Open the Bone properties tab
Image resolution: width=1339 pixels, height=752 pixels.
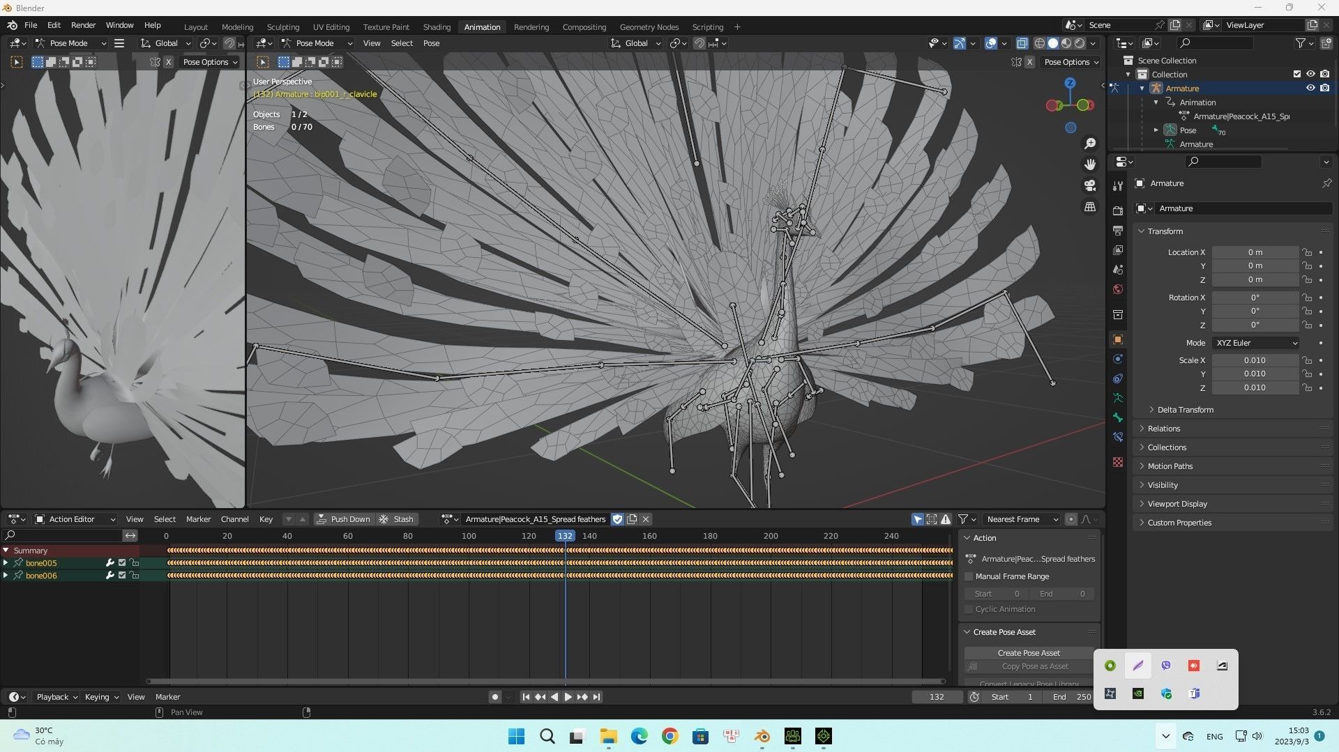click(1118, 417)
